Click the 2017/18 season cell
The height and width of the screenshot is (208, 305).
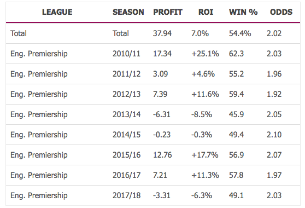click(126, 195)
